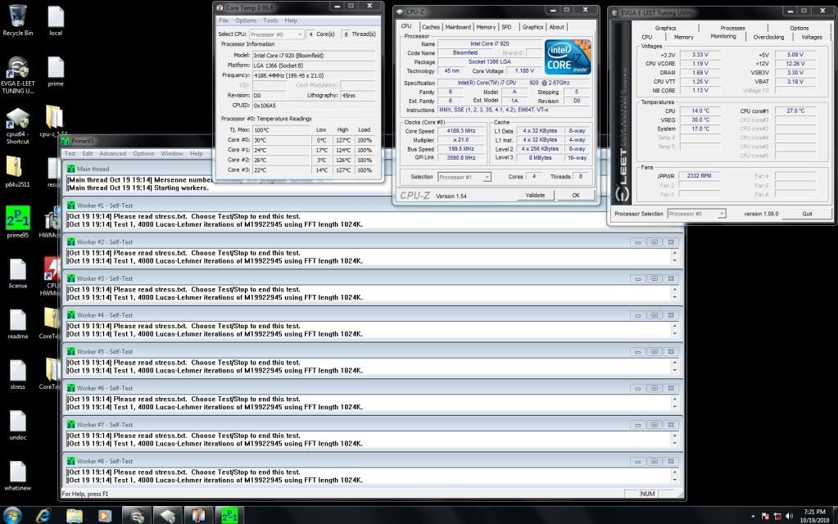838x524 pixels.
Task: Show hidden system tray icons
Action: [753, 516]
